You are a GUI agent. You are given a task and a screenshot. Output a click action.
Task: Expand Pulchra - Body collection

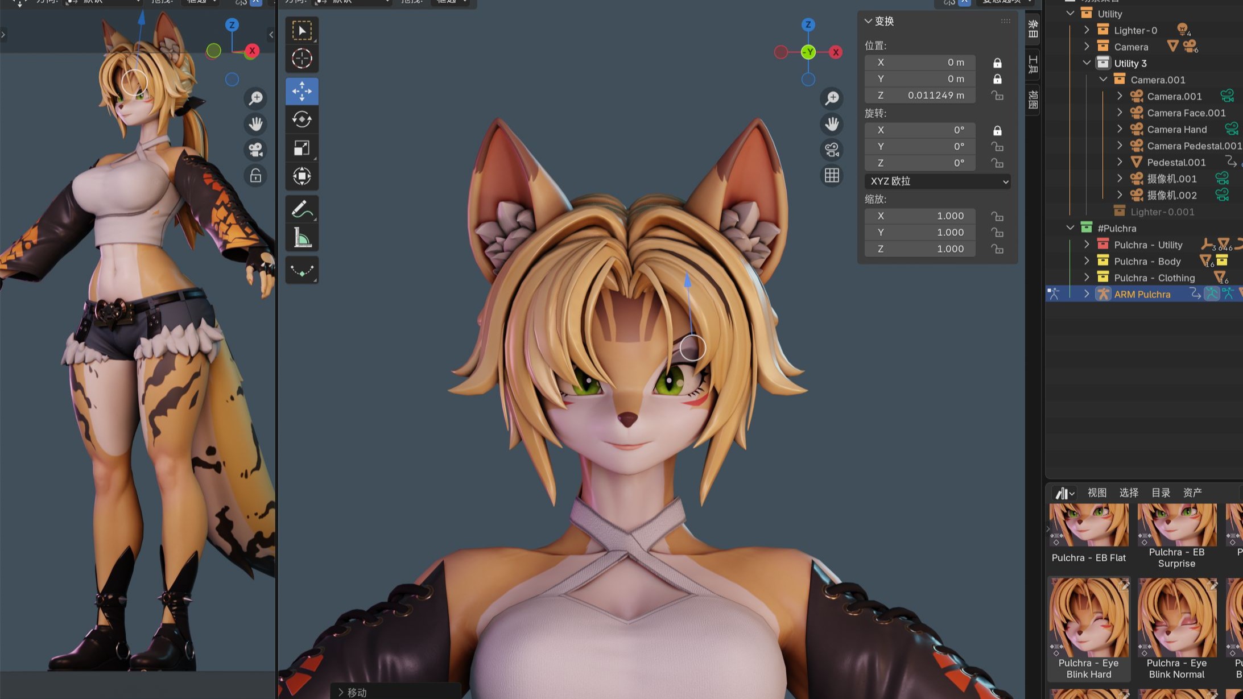tap(1087, 261)
